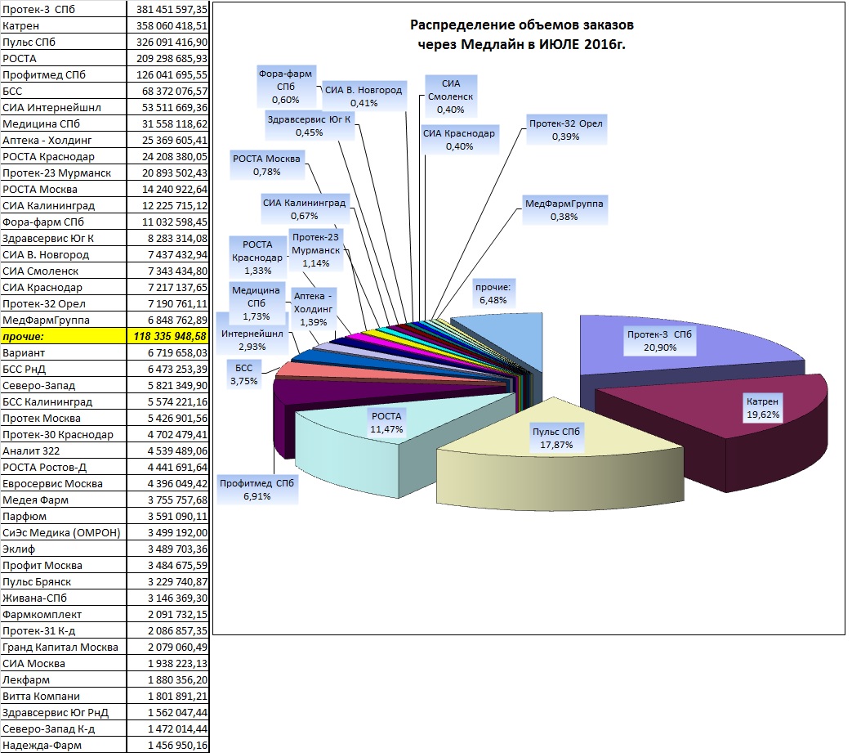Select the "Протек Москва" table cell
The image size is (852, 753).
64,418
